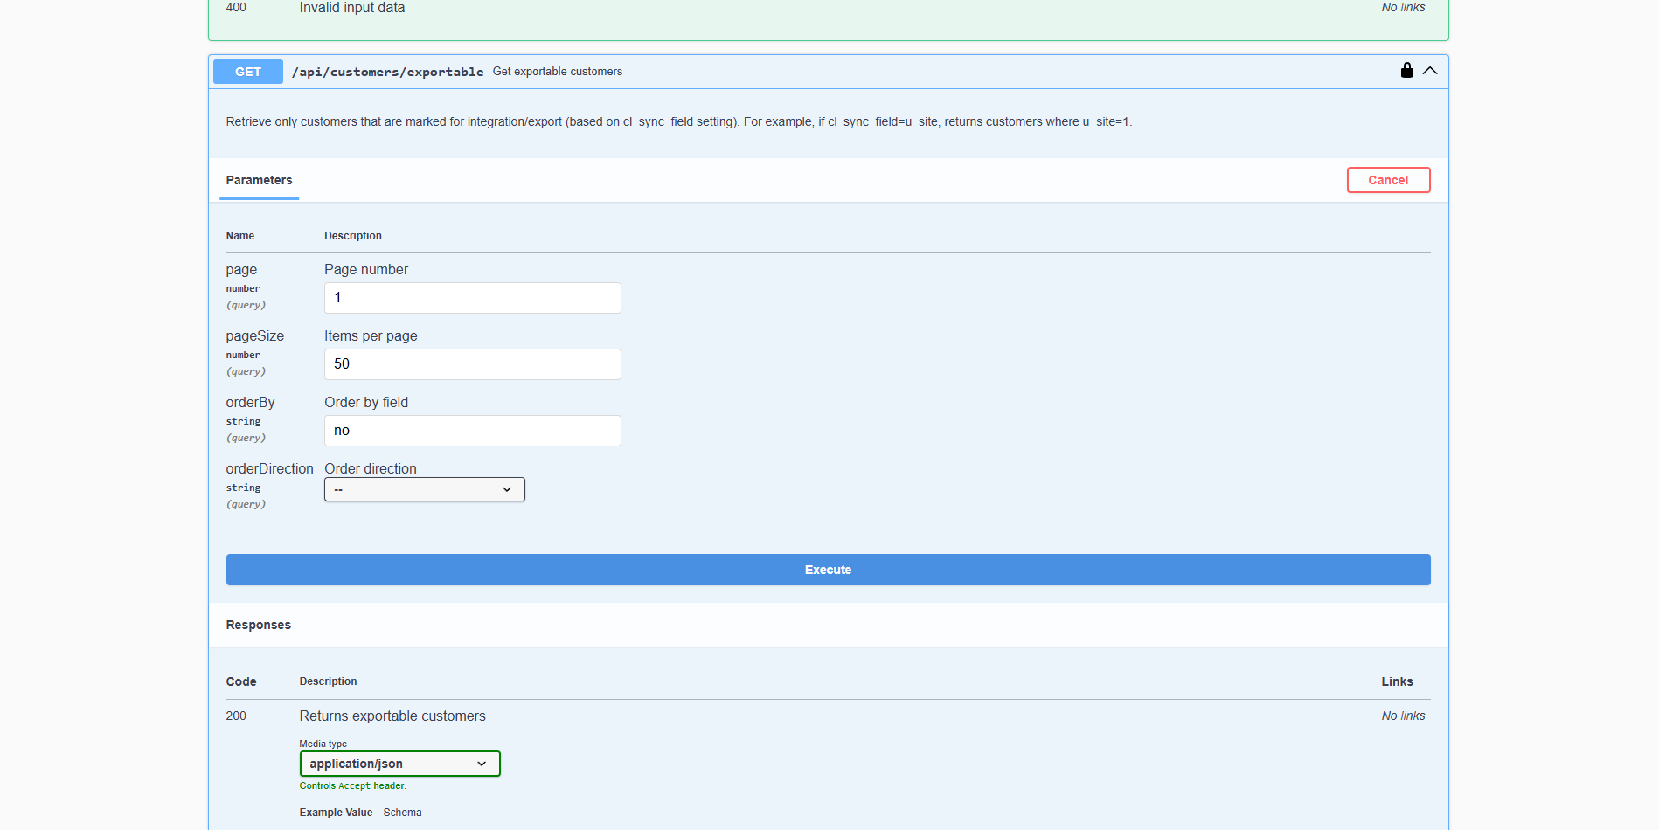1659x830 pixels.
Task: Collapse the exportable customers endpoint chevron
Action: (x=1430, y=71)
